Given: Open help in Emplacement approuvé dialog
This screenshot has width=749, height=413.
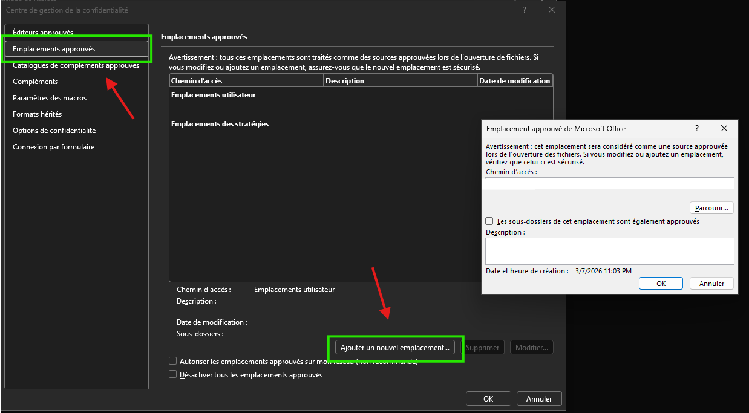Looking at the screenshot, I should tap(697, 129).
